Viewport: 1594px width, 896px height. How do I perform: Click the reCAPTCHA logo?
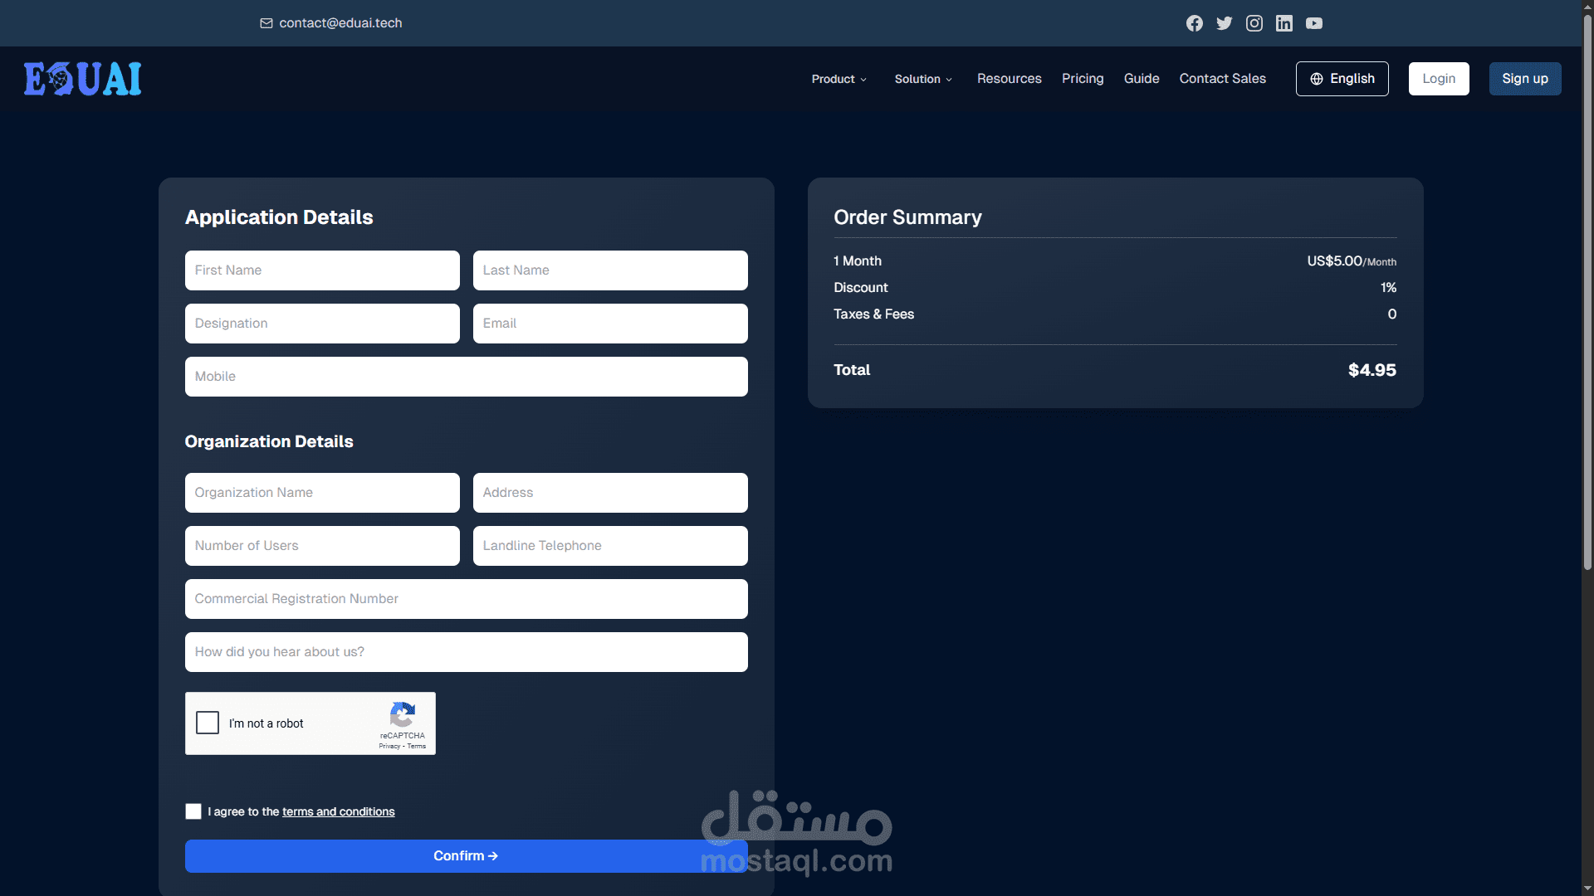point(403,714)
